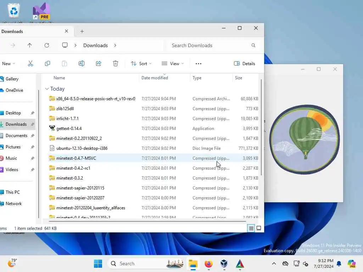Select the zlib125dll file
Screen dimensions: 363x272
coord(154,108)
